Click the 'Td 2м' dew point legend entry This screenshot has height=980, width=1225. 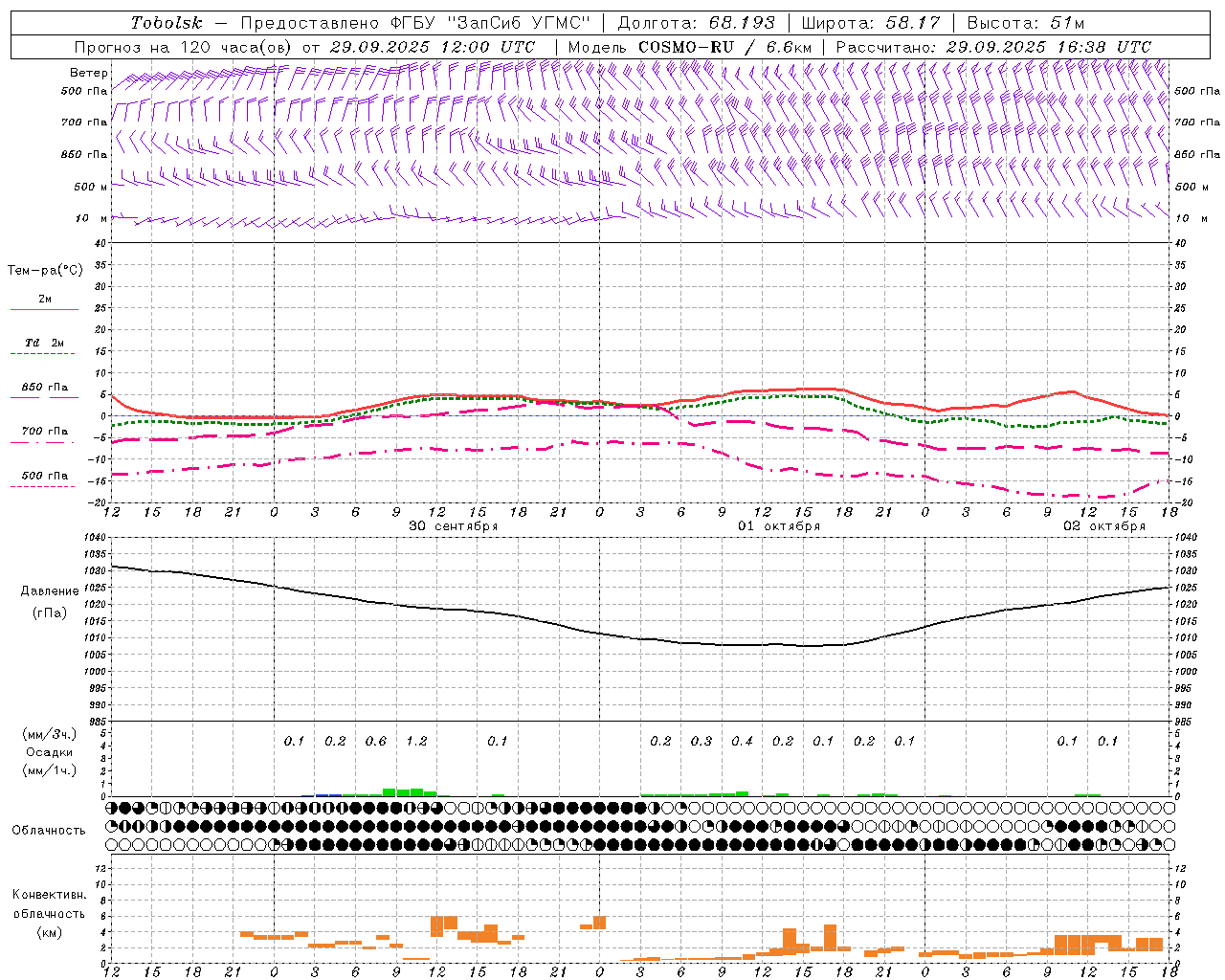pyautogui.click(x=44, y=343)
